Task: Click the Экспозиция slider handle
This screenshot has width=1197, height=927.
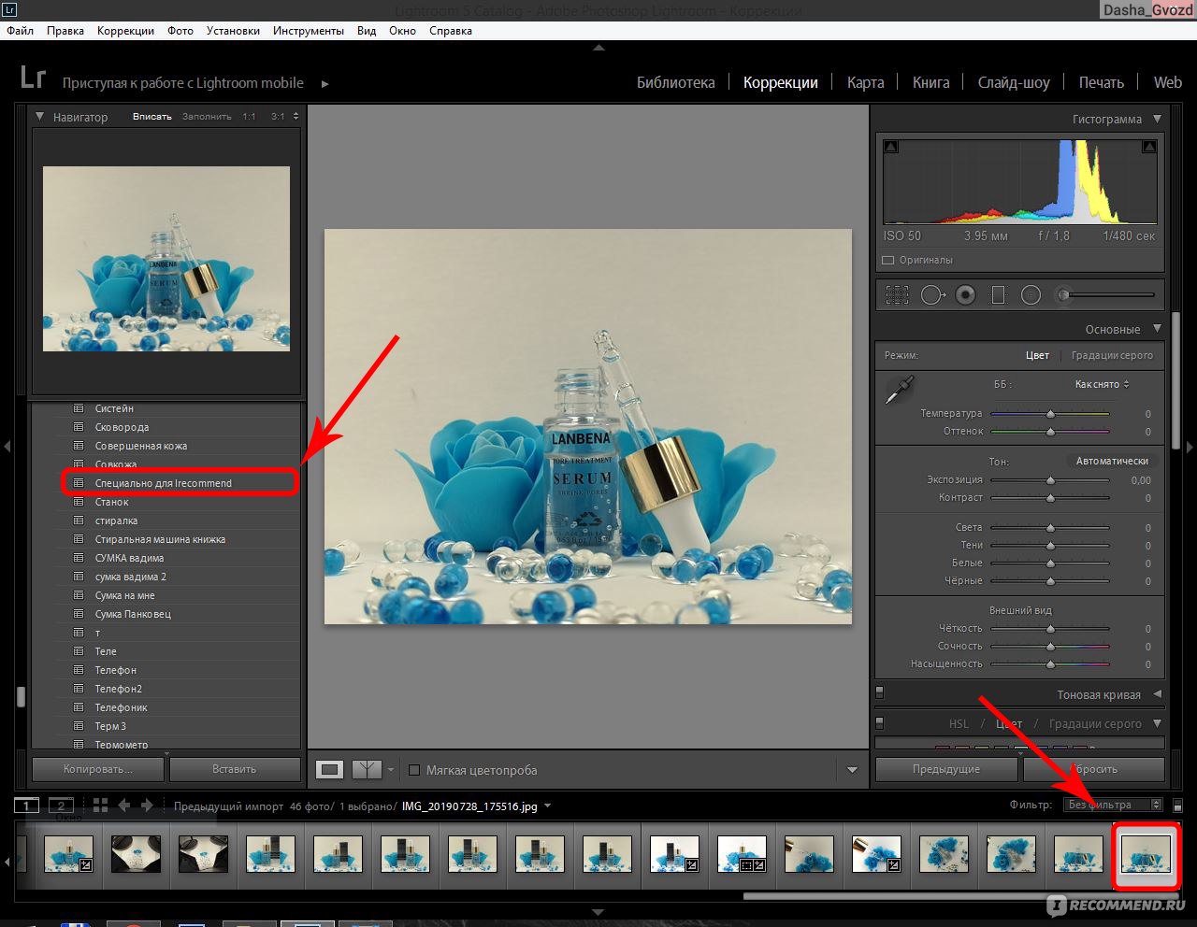Action: click(x=1050, y=479)
